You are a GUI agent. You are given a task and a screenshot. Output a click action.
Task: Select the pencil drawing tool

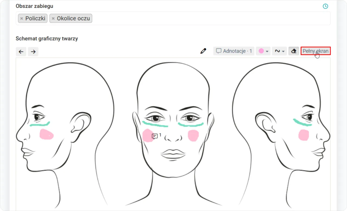coord(203,51)
